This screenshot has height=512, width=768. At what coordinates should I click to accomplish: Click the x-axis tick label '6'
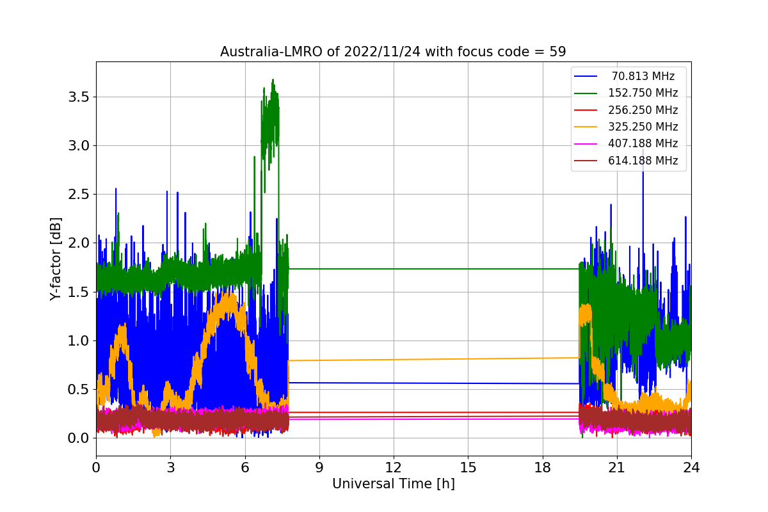[244, 467]
